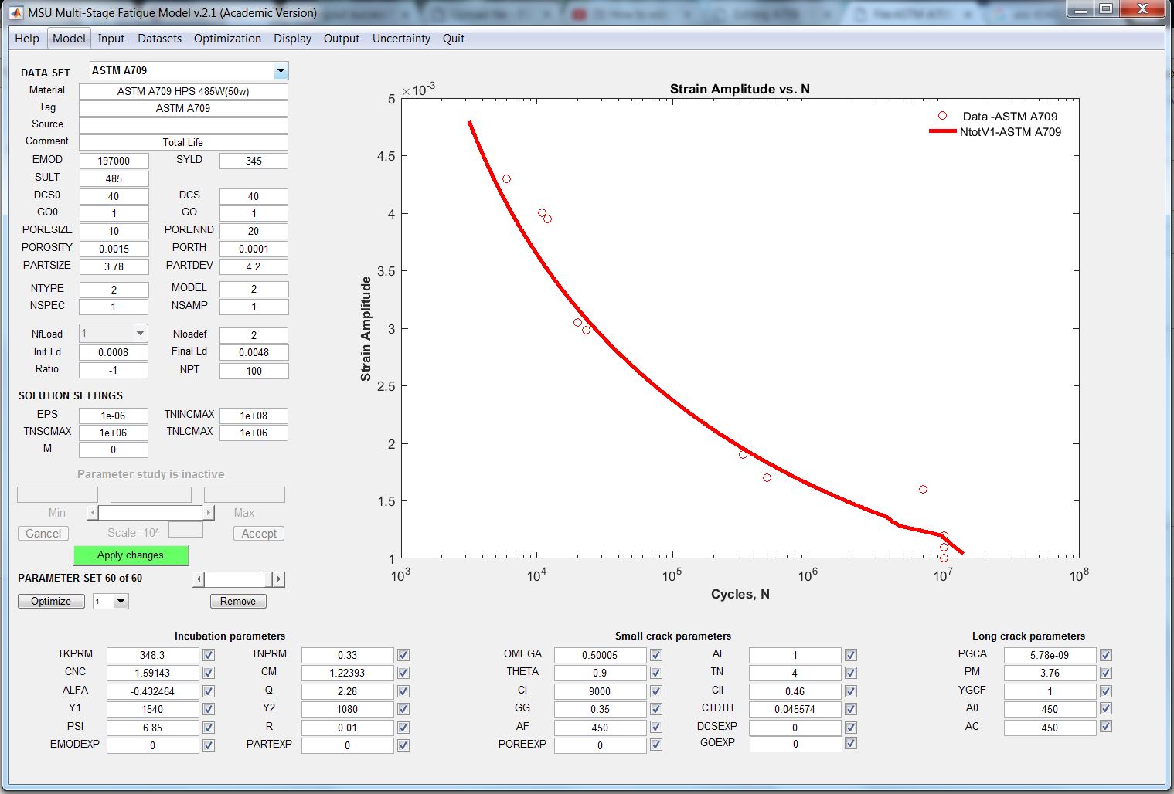Toggle the TKPRM parameter checkbox

click(x=208, y=655)
